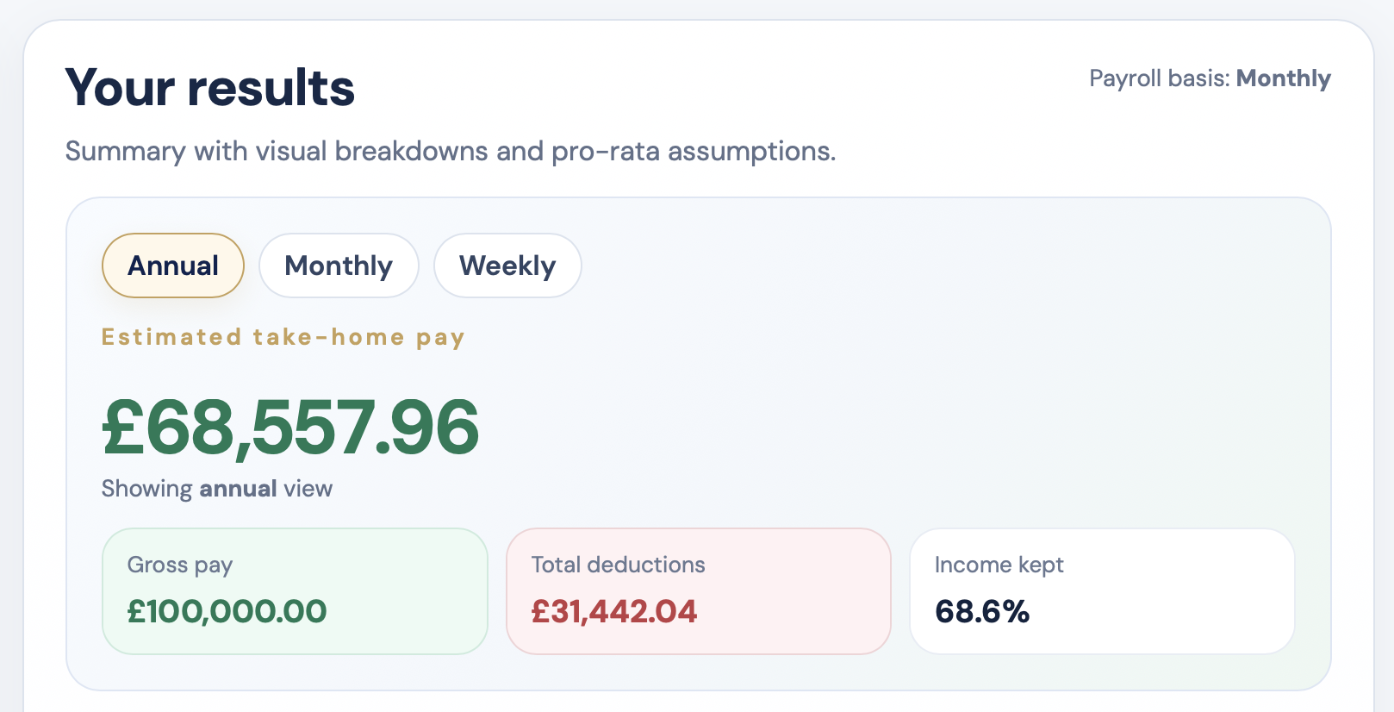Click the bold Monthly payroll basis text
1394x712 pixels.
point(1285,78)
